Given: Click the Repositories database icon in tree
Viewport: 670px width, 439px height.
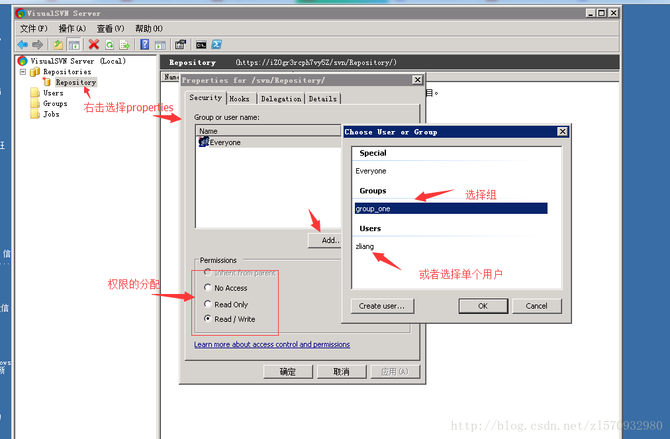Looking at the screenshot, I should pyautogui.click(x=35, y=72).
